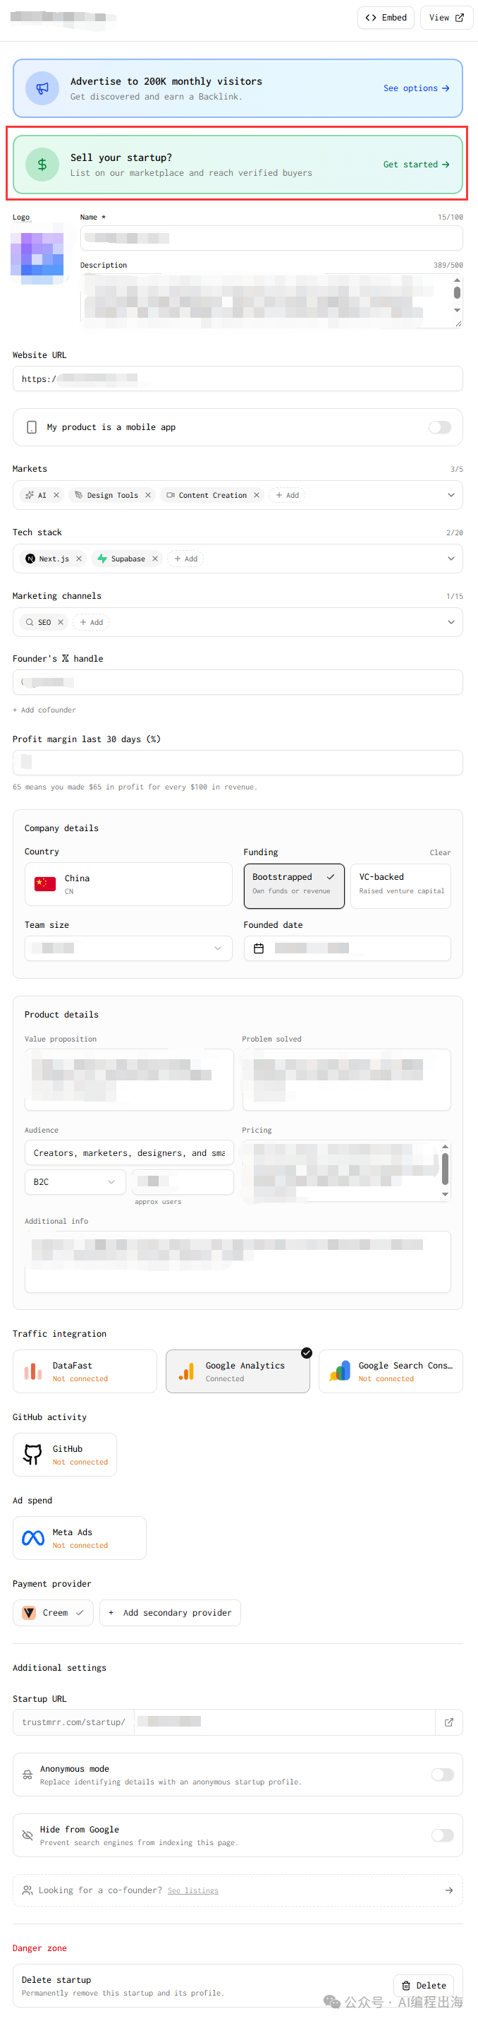Viewport: 478px width, 2021px height.
Task: Clear the Funding selection
Action: pyautogui.click(x=440, y=854)
